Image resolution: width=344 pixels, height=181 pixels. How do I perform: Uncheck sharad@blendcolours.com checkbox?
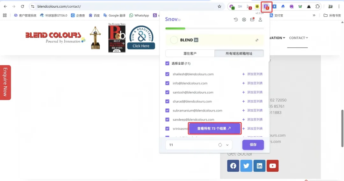[x=167, y=101]
